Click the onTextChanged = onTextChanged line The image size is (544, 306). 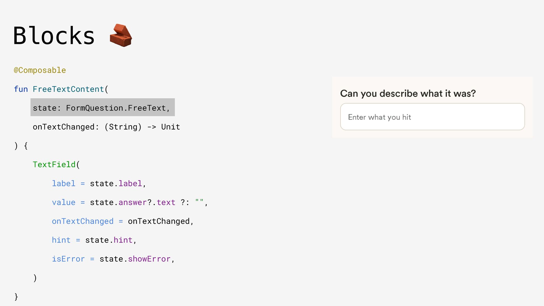[x=122, y=221]
